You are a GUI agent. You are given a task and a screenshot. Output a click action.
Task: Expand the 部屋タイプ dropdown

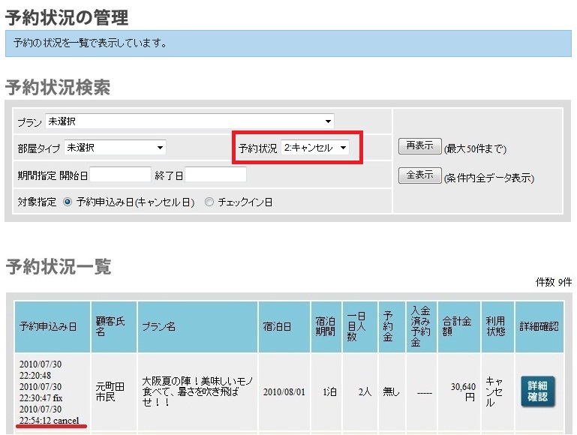pyautogui.click(x=115, y=148)
